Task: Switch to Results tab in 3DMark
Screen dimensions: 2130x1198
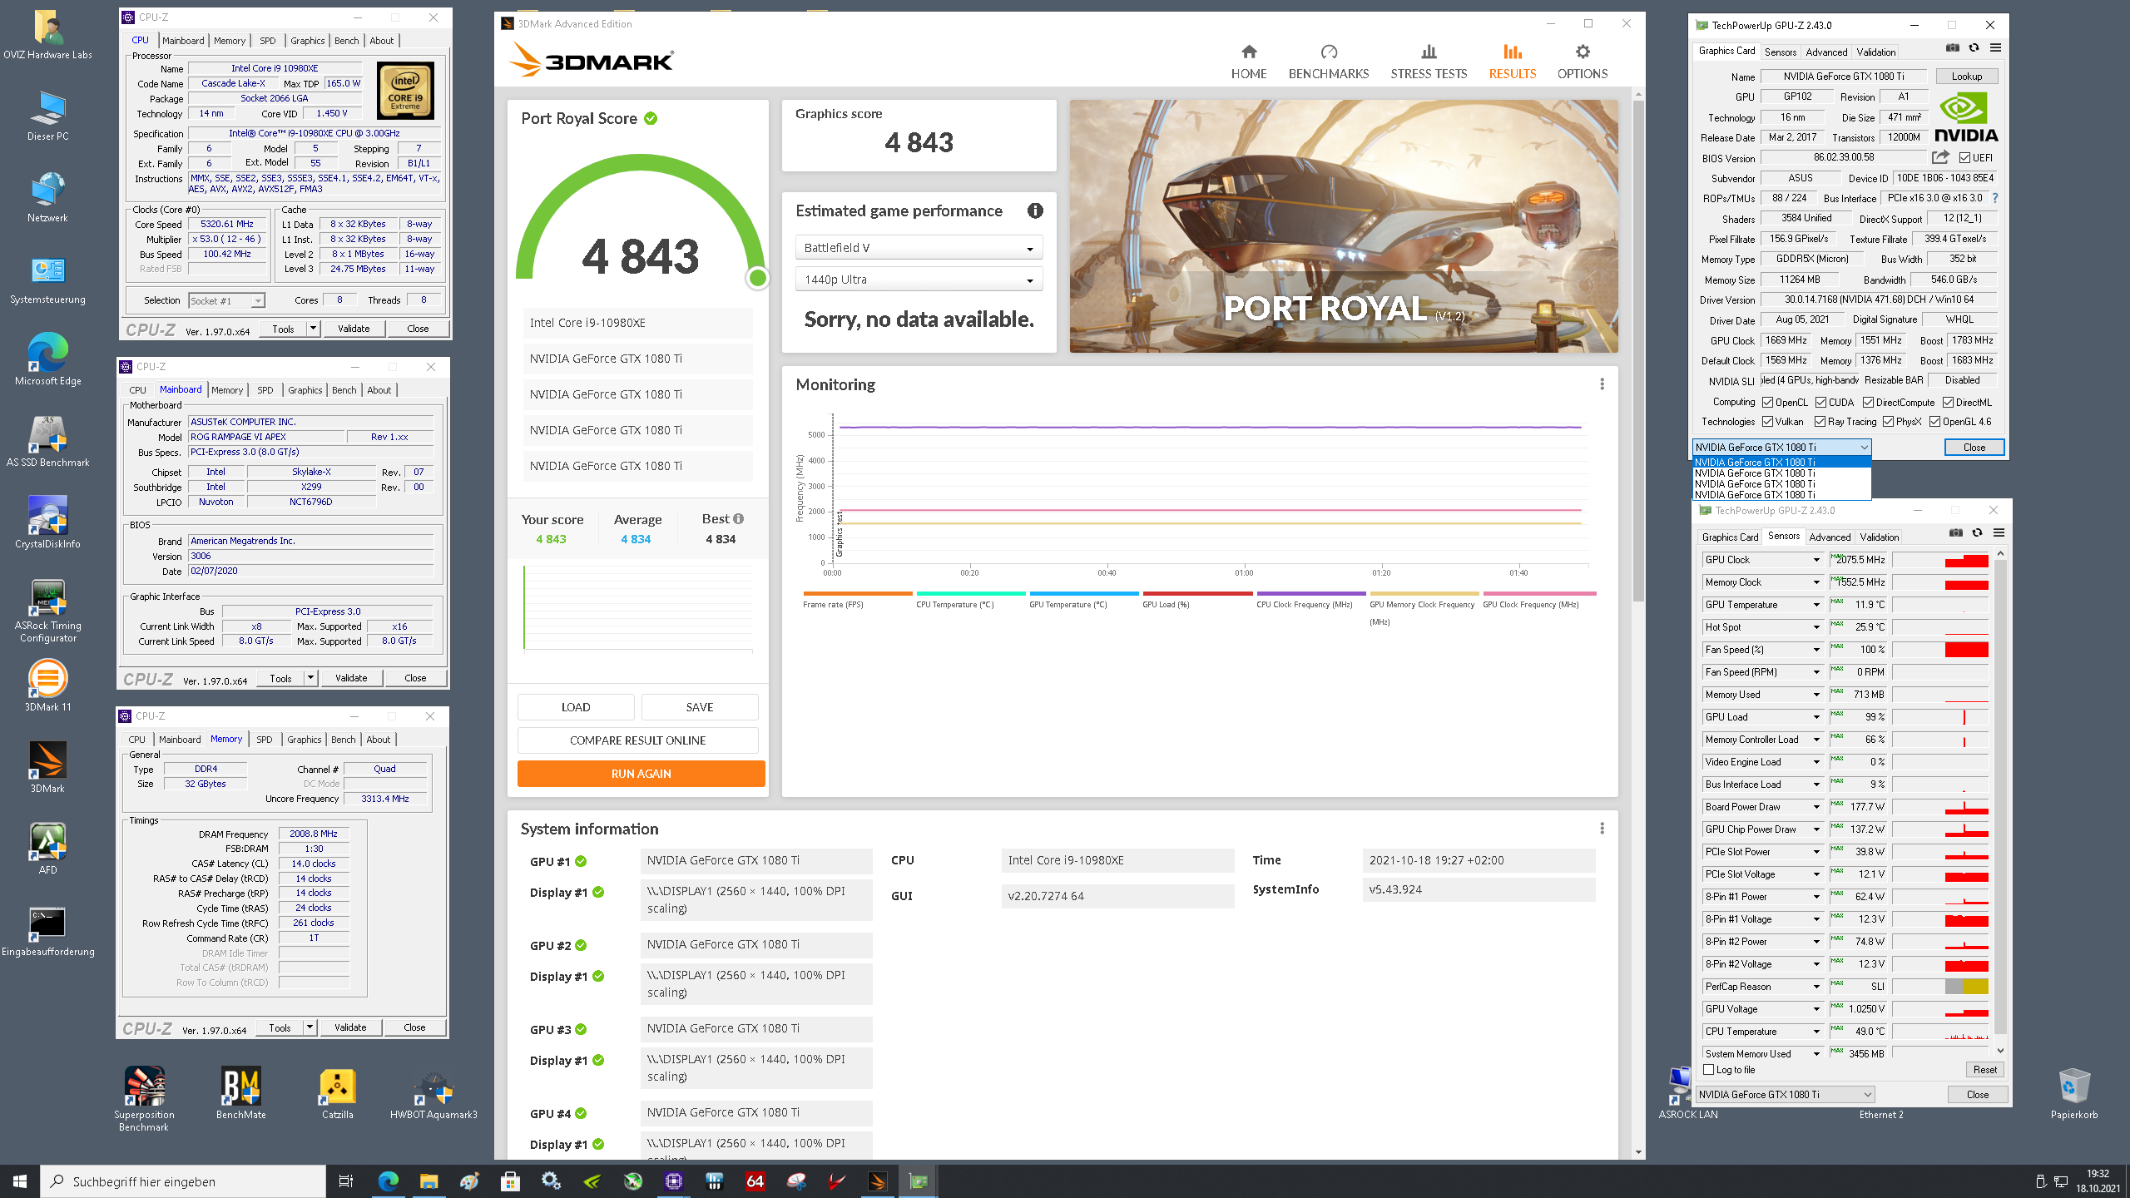Action: [x=1513, y=62]
